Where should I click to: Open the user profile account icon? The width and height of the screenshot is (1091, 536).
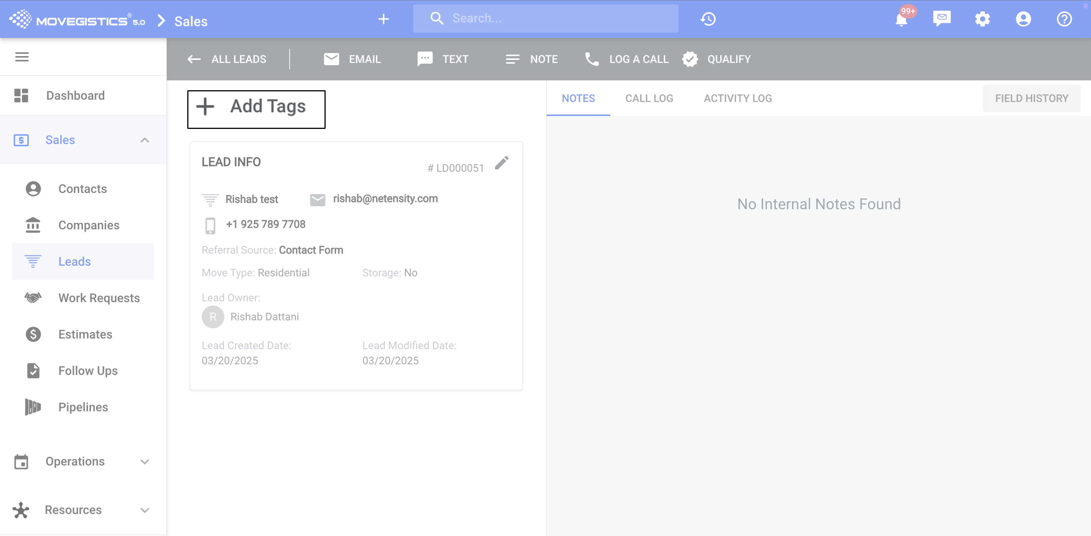[x=1023, y=19]
